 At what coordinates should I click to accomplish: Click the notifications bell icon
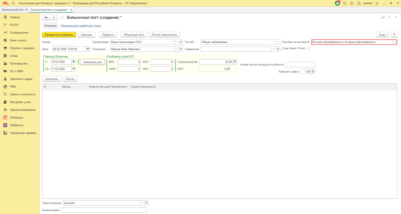pos(338,3)
